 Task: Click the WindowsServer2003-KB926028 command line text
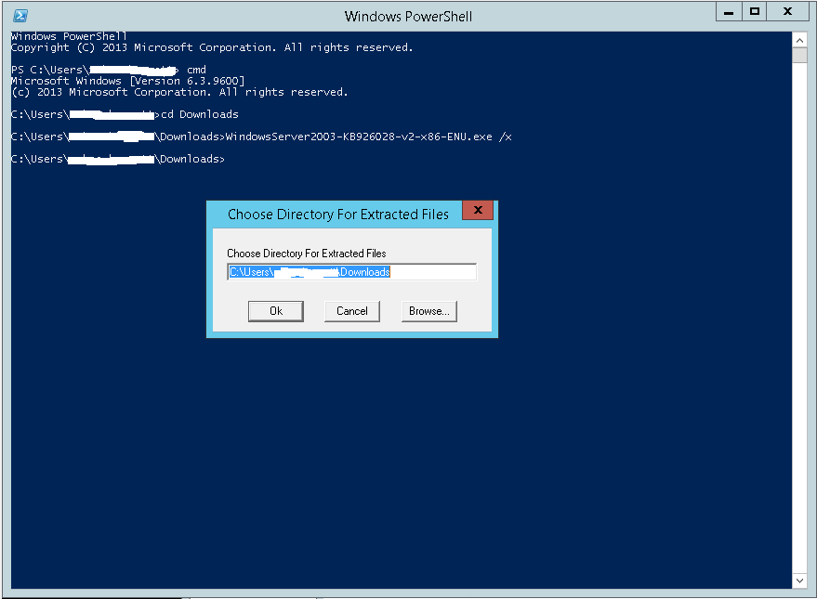coord(368,137)
